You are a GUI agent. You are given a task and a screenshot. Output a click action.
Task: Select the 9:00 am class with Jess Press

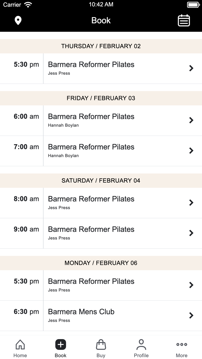tap(101, 233)
